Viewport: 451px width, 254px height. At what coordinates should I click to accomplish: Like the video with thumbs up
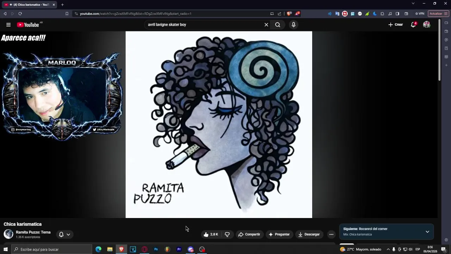(211, 234)
